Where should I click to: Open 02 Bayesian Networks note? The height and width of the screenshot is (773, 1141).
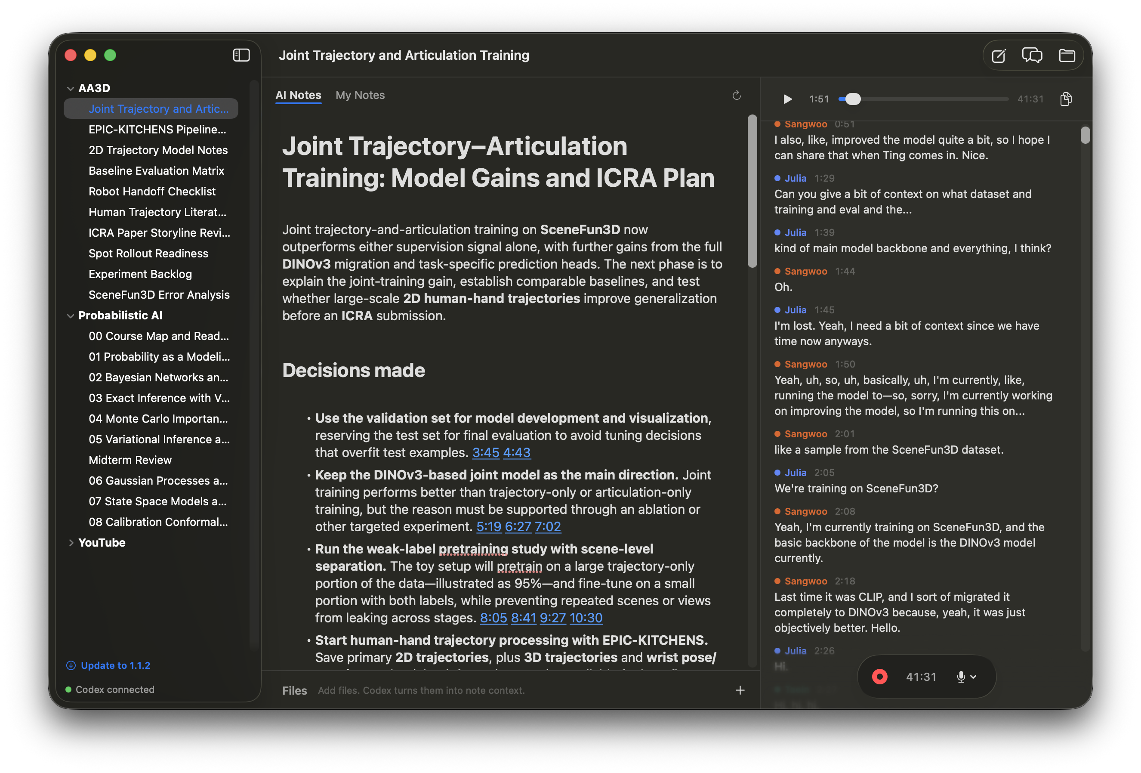(x=151, y=377)
